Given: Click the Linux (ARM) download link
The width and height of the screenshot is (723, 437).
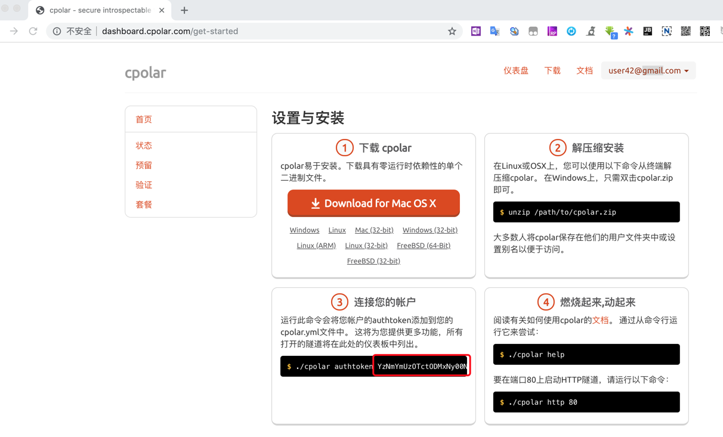Looking at the screenshot, I should (316, 246).
